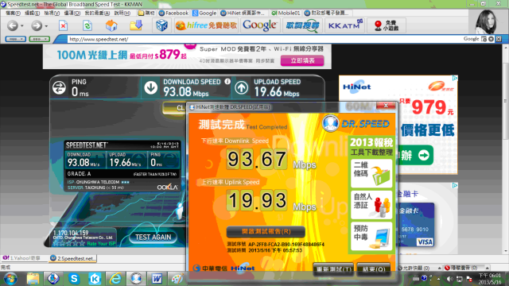509x286 pixels.
Task: Open the free mini games joystick button
Action: pyautogui.click(x=387, y=25)
